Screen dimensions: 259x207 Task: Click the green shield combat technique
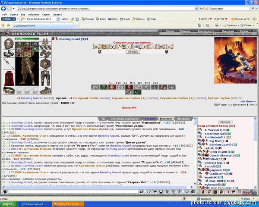click(104, 87)
